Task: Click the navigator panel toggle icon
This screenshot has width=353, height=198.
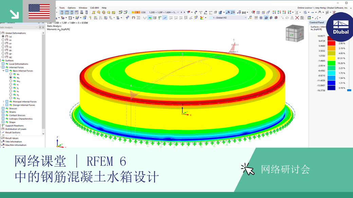Action: pos(62,12)
